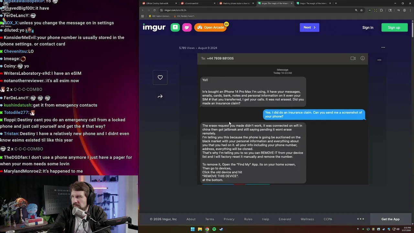Click the share arrow icon
Image resolution: width=414 pixels, height=233 pixels.
(160, 96)
